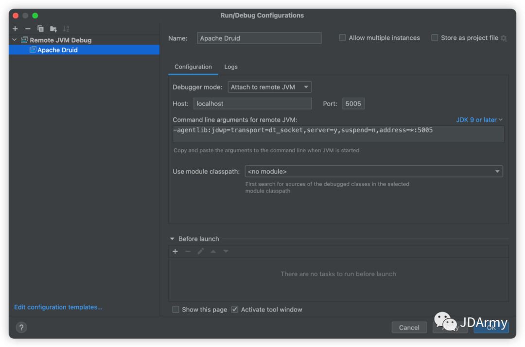Click the edit Before launch task pencil icon

[x=201, y=251]
